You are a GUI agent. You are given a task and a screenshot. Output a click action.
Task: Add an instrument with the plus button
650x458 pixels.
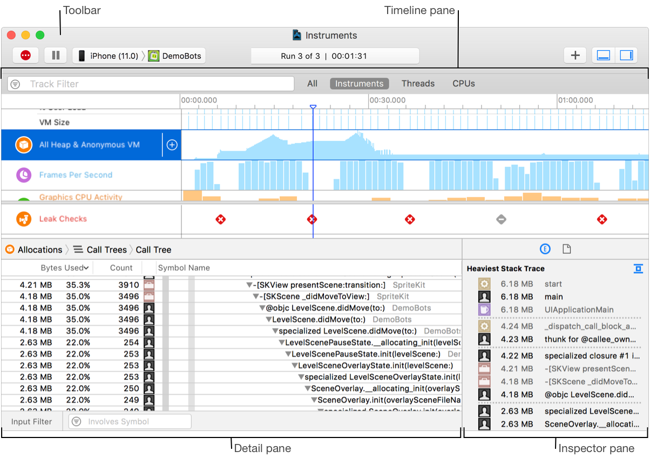pyautogui.click(x=575, y=55)
